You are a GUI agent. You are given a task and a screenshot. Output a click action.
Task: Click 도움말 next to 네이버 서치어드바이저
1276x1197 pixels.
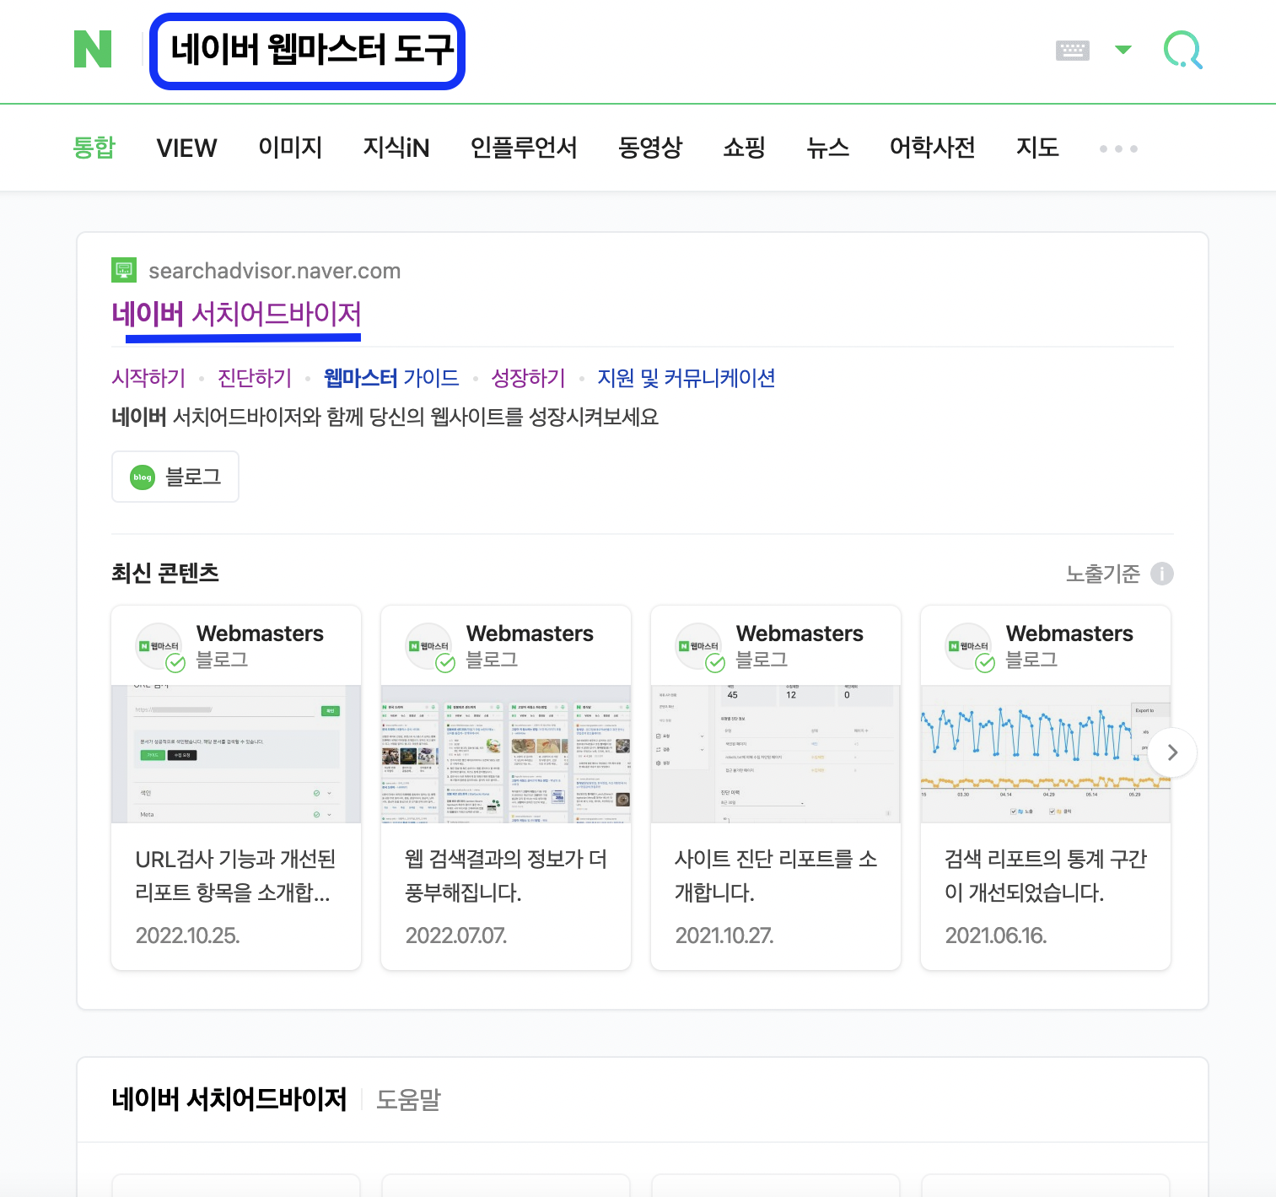tap(408, 1099)
